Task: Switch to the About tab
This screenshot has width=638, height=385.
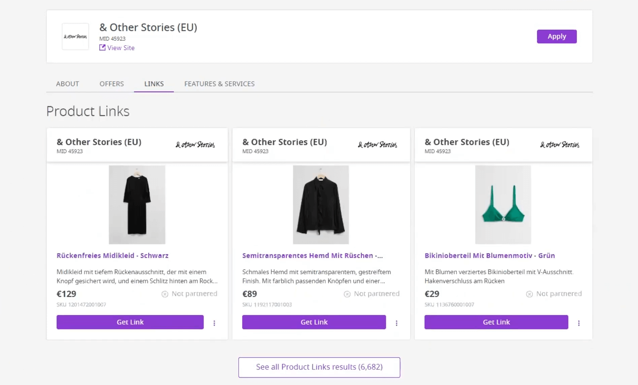Action: click(x=68, y=84)
